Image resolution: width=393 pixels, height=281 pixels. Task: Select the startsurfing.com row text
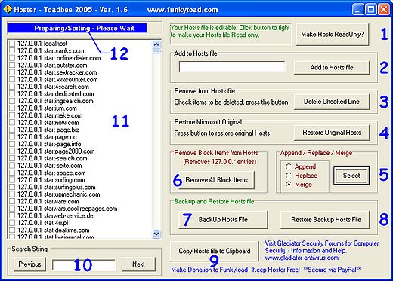click(51, 180)
